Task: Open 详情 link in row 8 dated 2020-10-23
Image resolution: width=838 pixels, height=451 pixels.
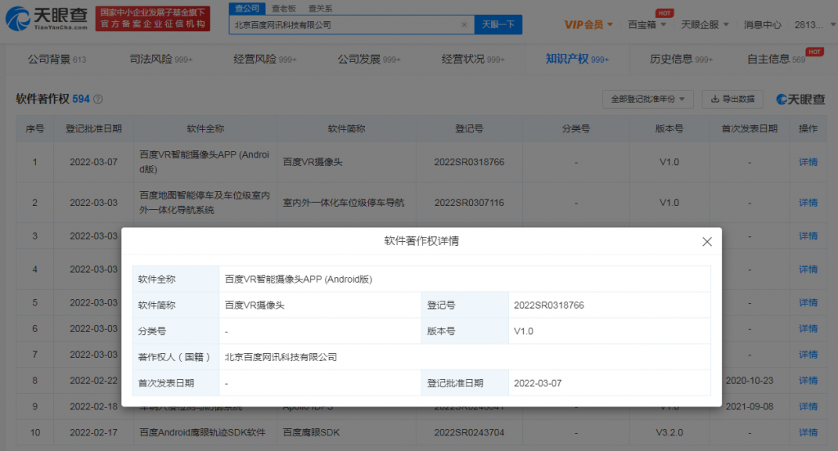Action: point(808,381)
